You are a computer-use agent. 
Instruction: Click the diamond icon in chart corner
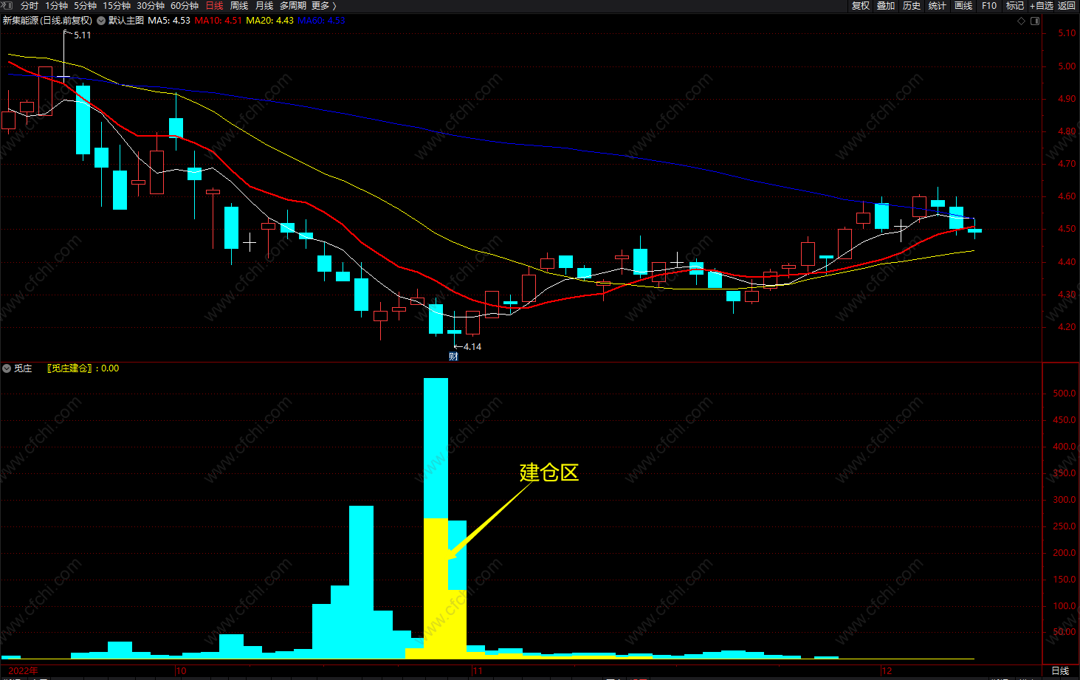(x=1022, y=21)
